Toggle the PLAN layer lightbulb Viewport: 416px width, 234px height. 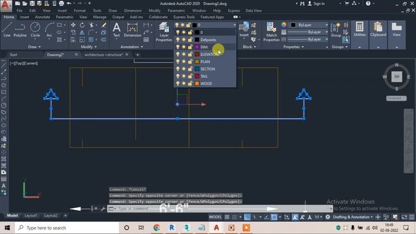pos(177,62)
